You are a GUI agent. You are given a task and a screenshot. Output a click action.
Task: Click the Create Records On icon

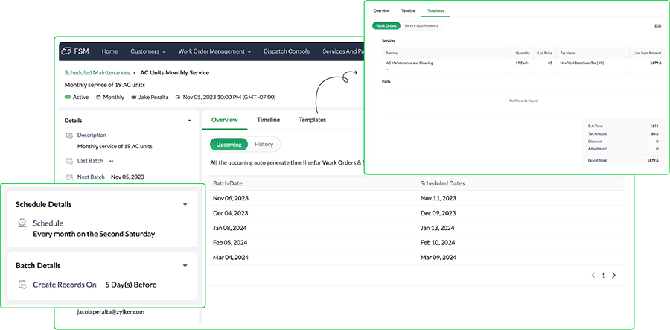[x=23, y=285]
